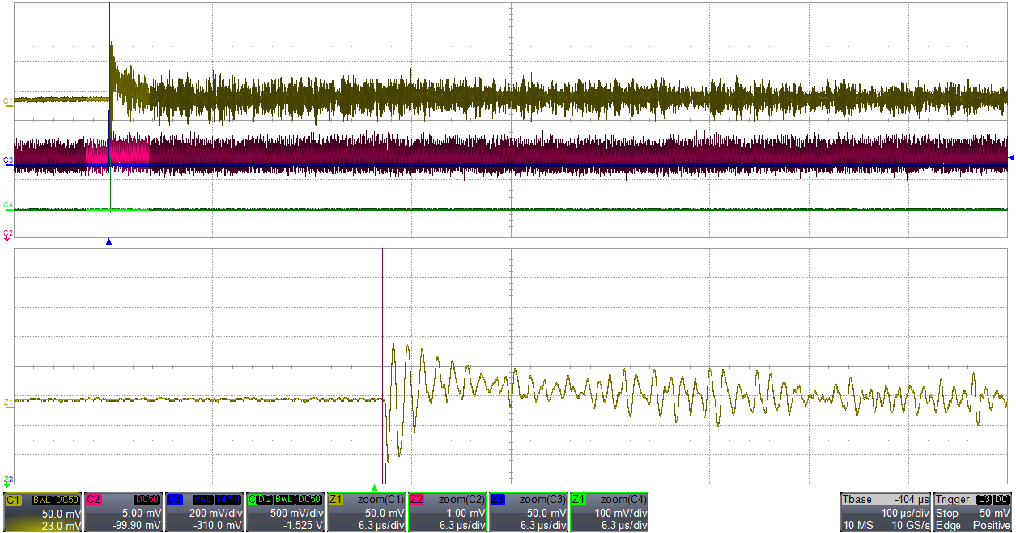Screen dimensions: 1016x533
Task: Click the 50 mV trigger level value
Action: point(996,514)
